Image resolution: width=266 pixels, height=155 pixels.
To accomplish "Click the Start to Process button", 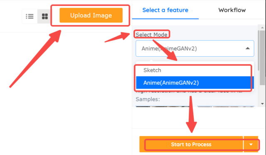I will 191,144.
